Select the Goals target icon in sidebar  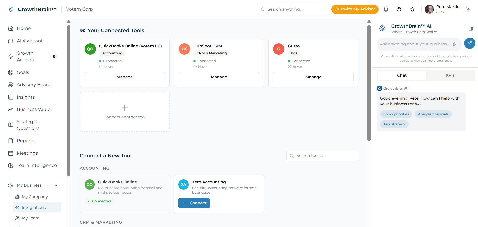[x=11, y=72]
